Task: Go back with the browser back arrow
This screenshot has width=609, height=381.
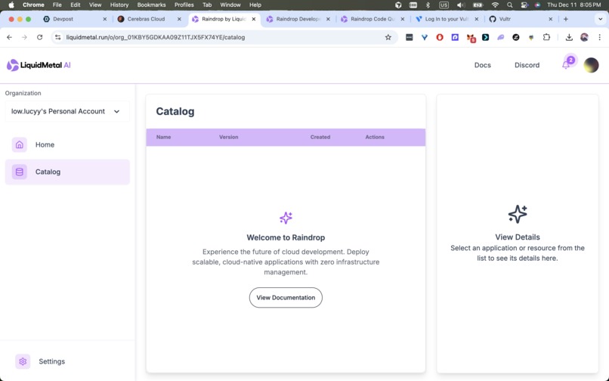Action: click(9, 37)
